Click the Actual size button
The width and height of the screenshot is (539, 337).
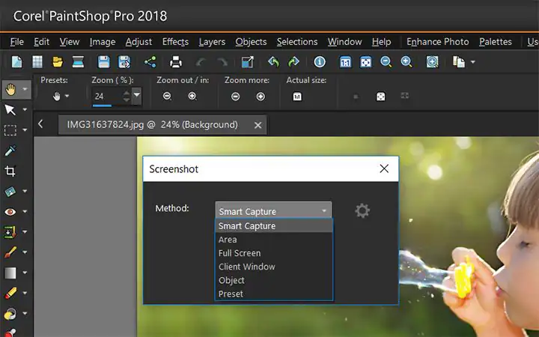click(297, 97)
